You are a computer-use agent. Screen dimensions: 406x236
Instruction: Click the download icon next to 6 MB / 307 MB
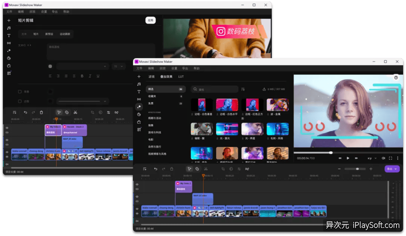pyautogui.click(x=264, y=89)
